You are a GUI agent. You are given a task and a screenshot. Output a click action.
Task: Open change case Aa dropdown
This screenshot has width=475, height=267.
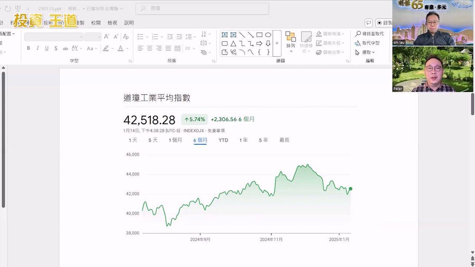92,48
